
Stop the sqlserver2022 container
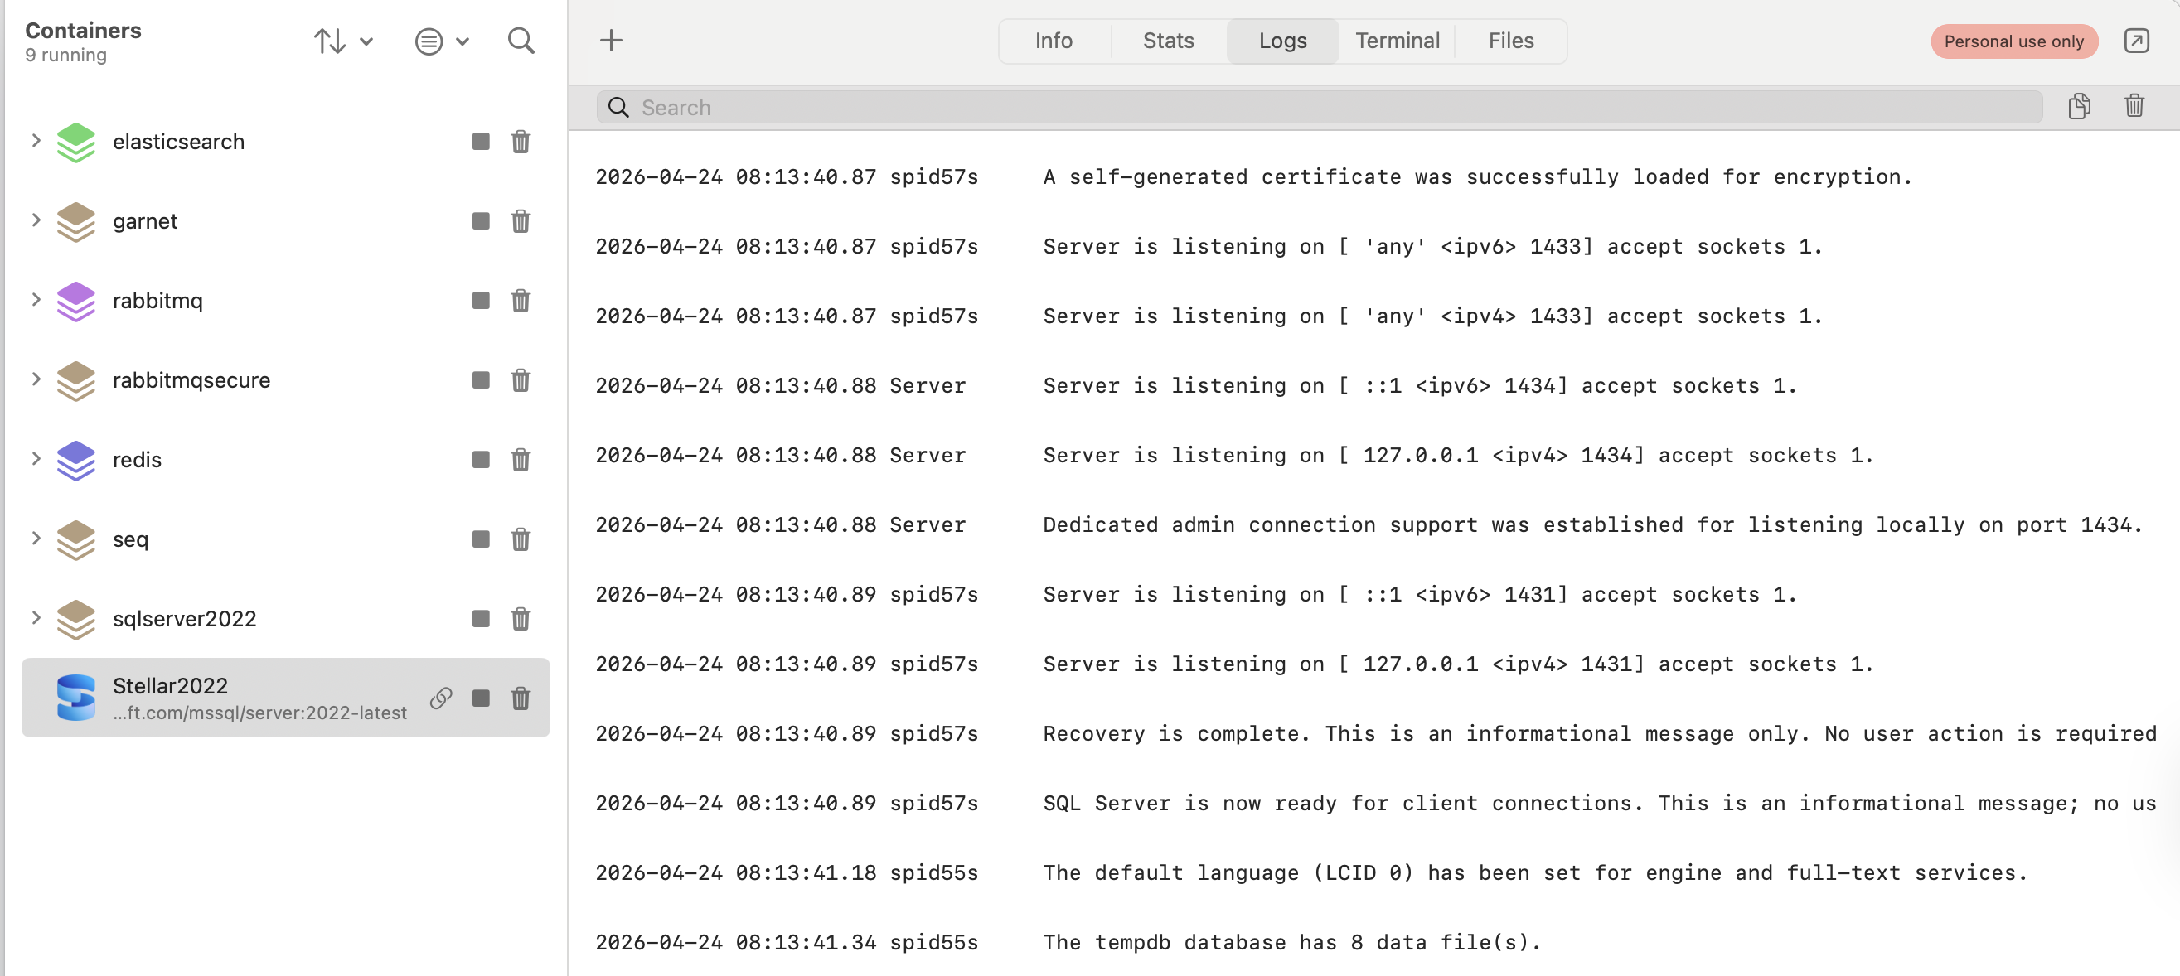[x=481, y=618]
